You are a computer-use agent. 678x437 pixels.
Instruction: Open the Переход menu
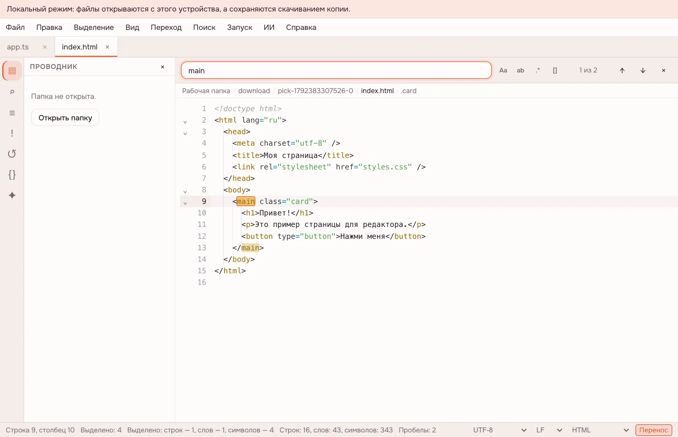coord(166,27)
